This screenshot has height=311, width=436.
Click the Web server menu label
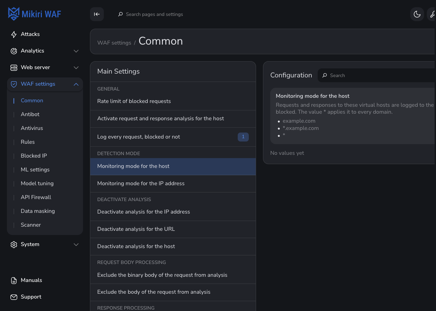tap(35, 67)
